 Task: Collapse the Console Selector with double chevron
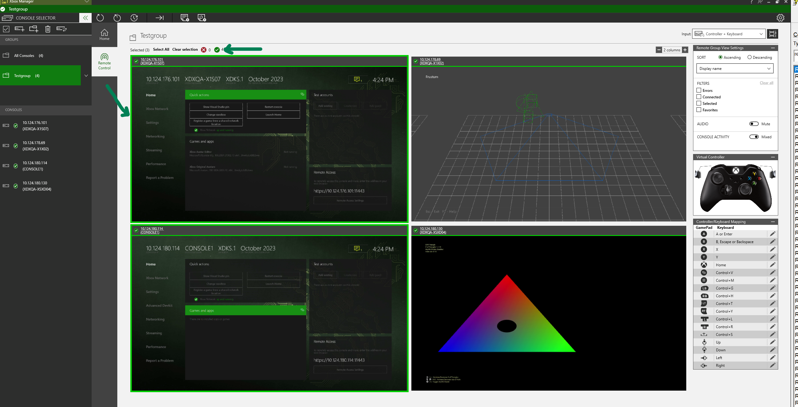point(85,18)
